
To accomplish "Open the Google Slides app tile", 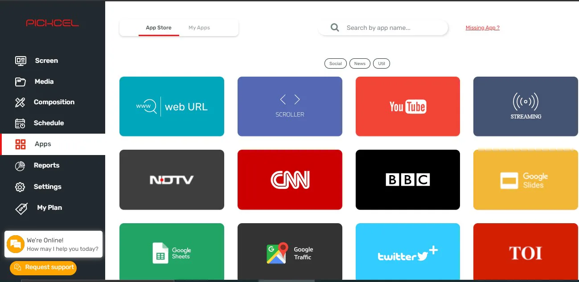I will pyautogui.click(x=526, y=180).
